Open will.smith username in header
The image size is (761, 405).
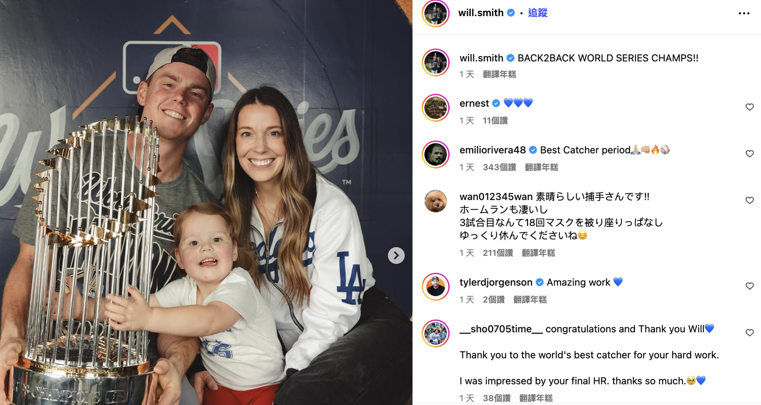coord(481,13)
